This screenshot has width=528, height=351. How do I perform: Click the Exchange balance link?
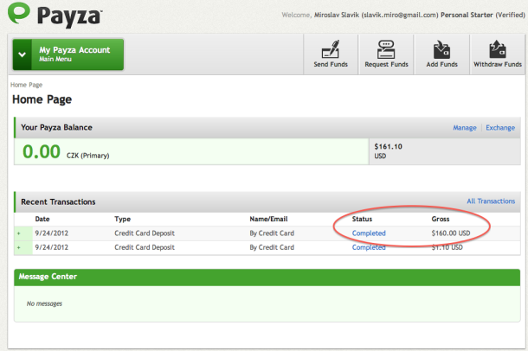pos(500,128)
